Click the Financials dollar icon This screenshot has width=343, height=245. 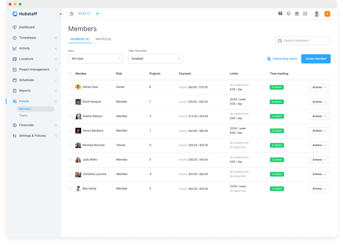coord(15,125)
